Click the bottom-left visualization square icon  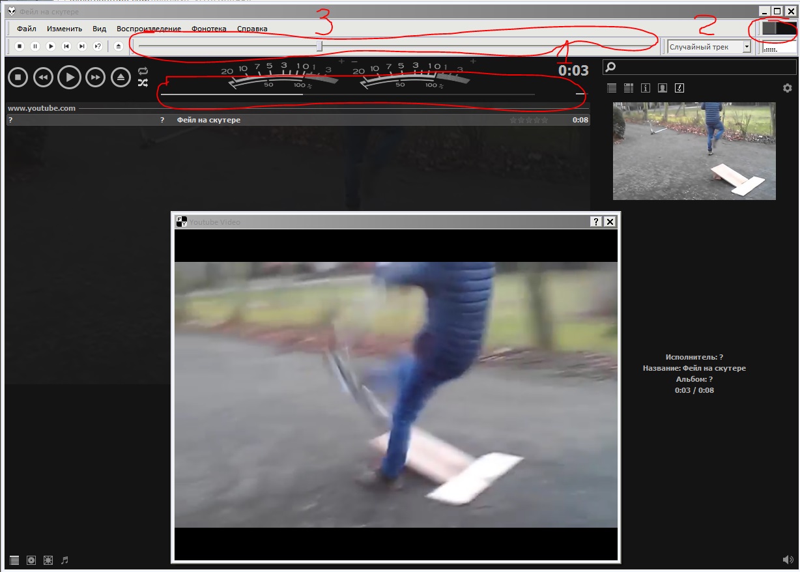pos(48,560)
